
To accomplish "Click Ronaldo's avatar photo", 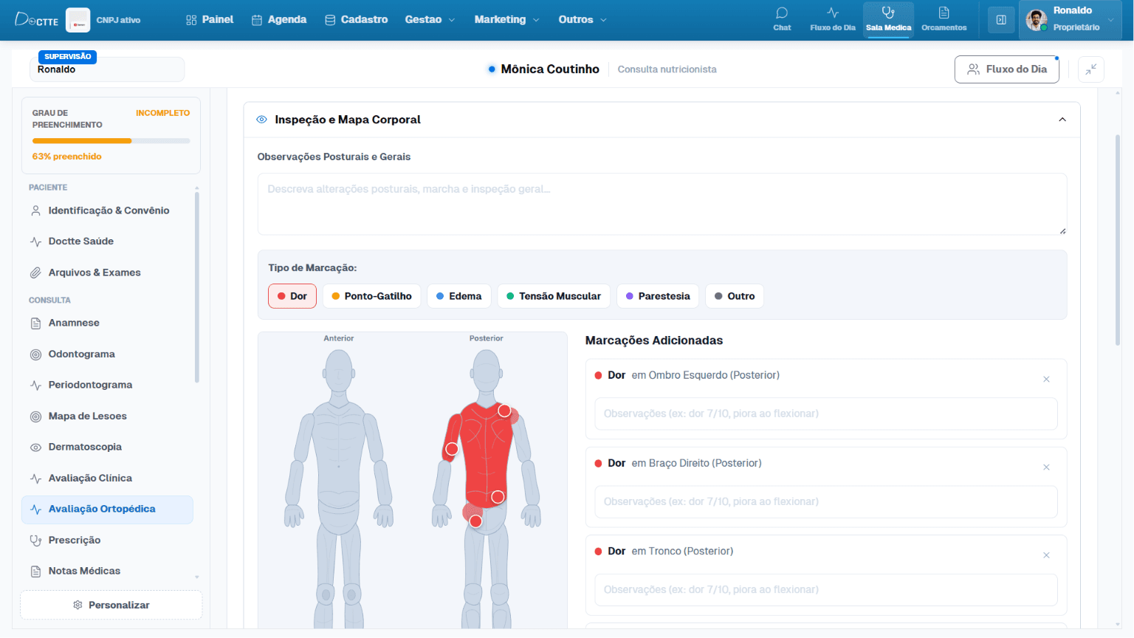I will pyautogui.click(x=1037, y=20).
